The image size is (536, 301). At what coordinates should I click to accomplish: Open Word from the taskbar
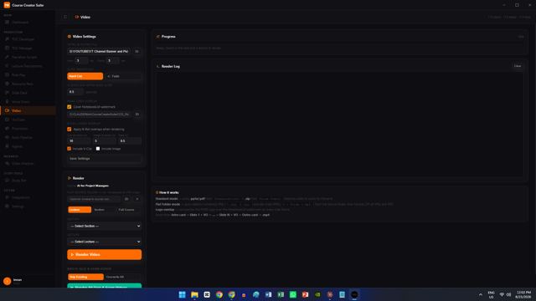[268, 294]
